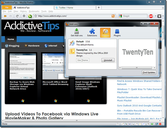
Task: Go back with the back arrow
Action: (5, 16)
